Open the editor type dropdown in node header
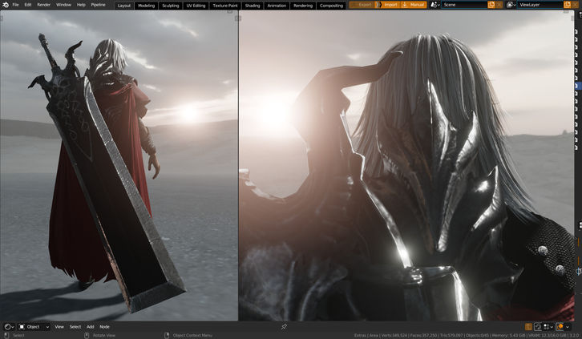582x339 pixels. pos(9,327)
